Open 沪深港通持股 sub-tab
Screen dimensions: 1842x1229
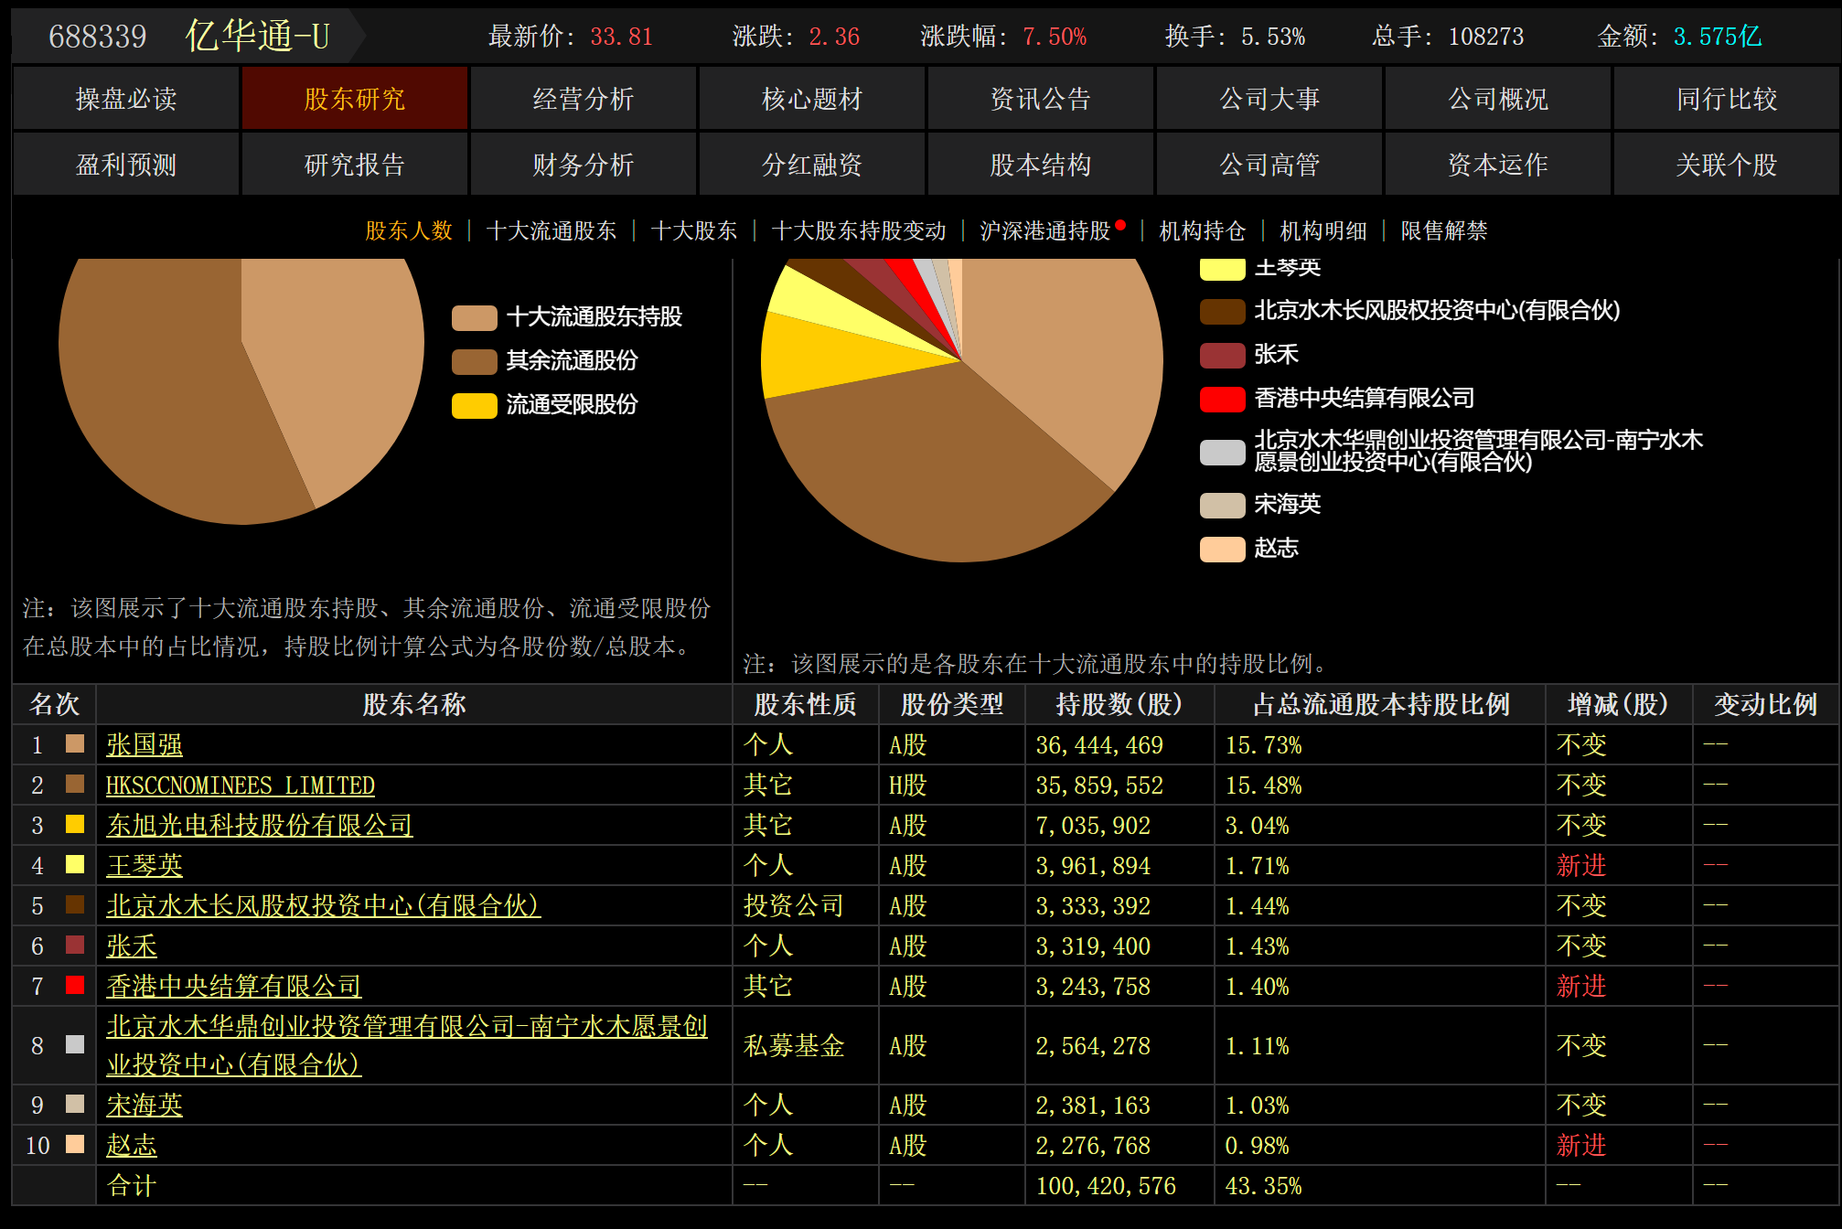pyautogui.click(x=1044, y=230)
